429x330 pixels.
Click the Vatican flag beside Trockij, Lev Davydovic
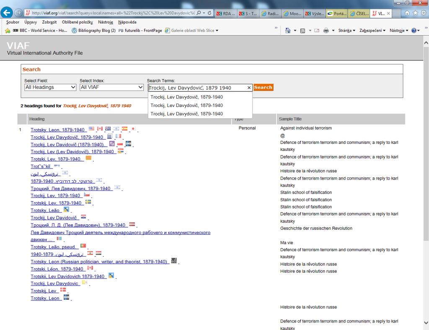pos(85,282)
